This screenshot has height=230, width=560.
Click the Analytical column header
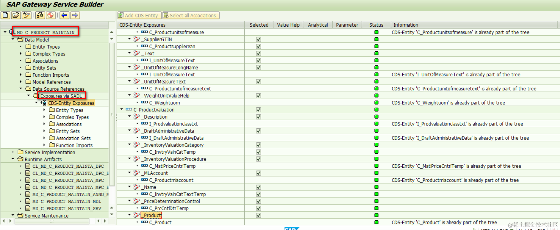click(318, 25)
